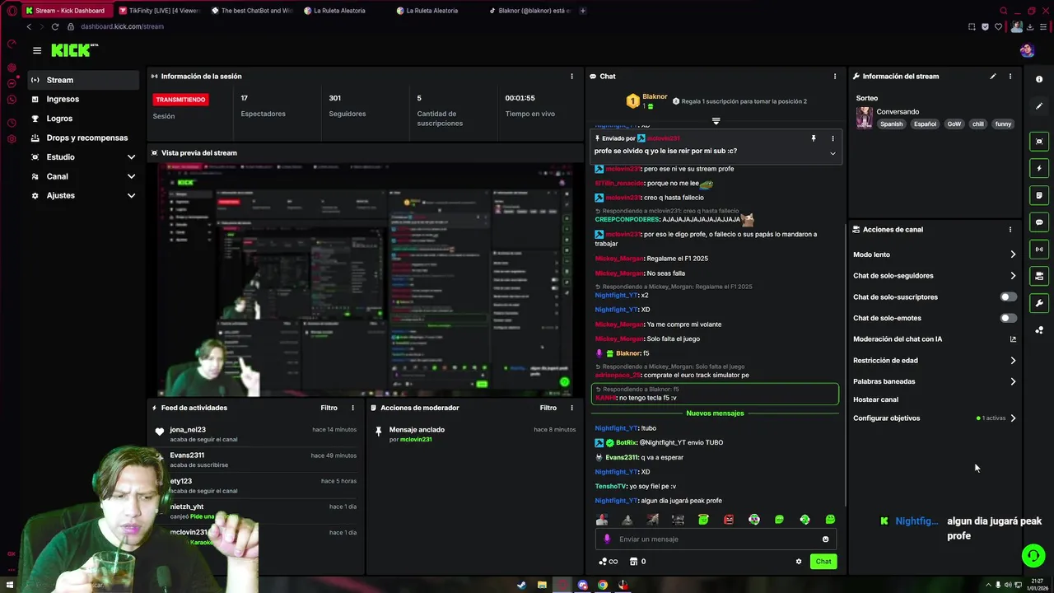Toggle Chat de solo-suscriptores switch
Viewport: 1054px width, 593px height.
[x=1008, y=296]
